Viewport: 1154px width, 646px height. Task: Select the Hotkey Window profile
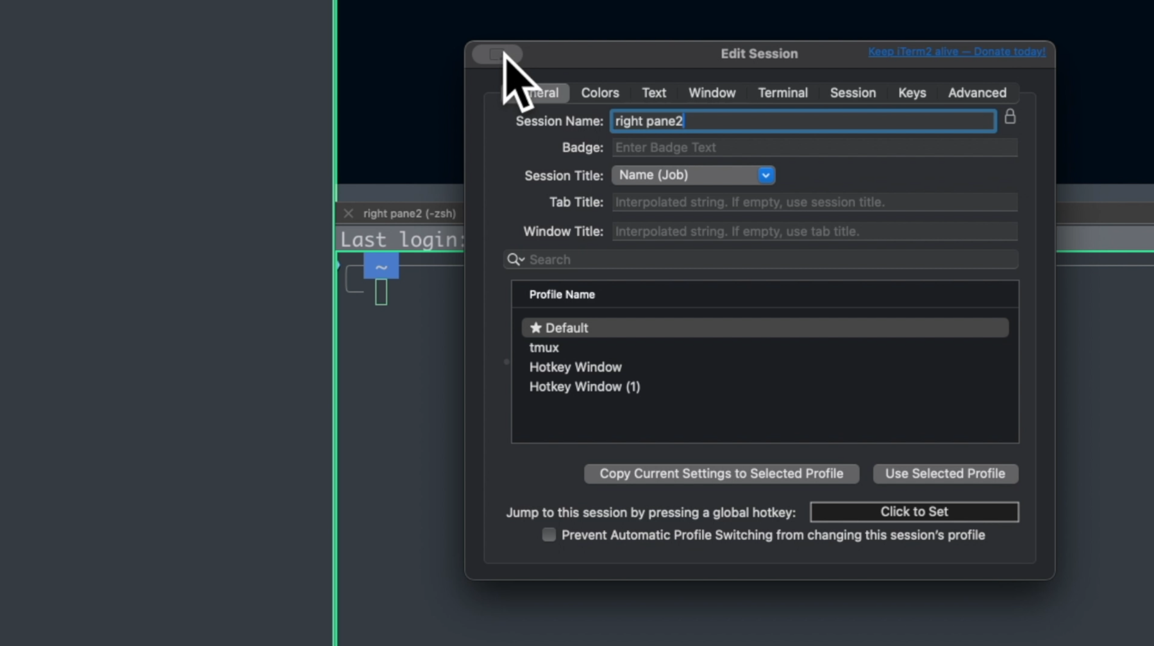575,367
